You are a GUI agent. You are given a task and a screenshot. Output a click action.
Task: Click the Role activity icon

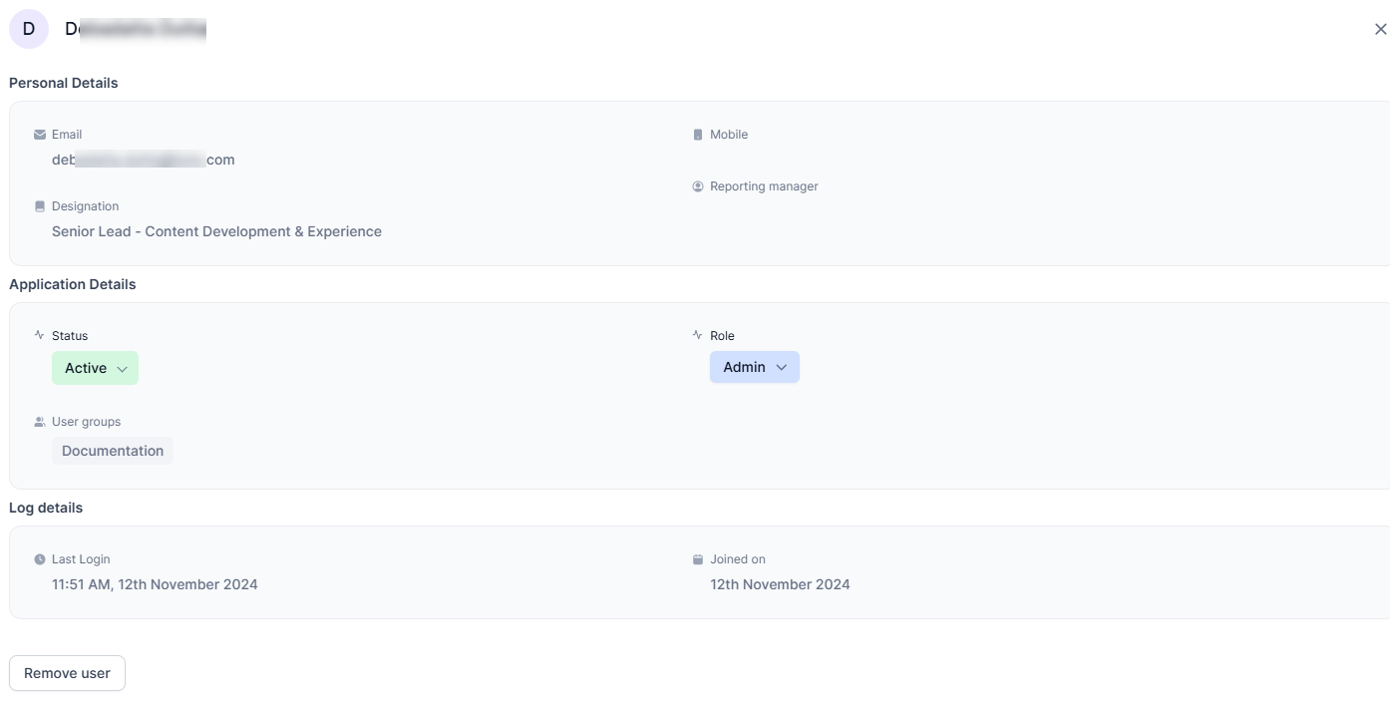[697, 335]
